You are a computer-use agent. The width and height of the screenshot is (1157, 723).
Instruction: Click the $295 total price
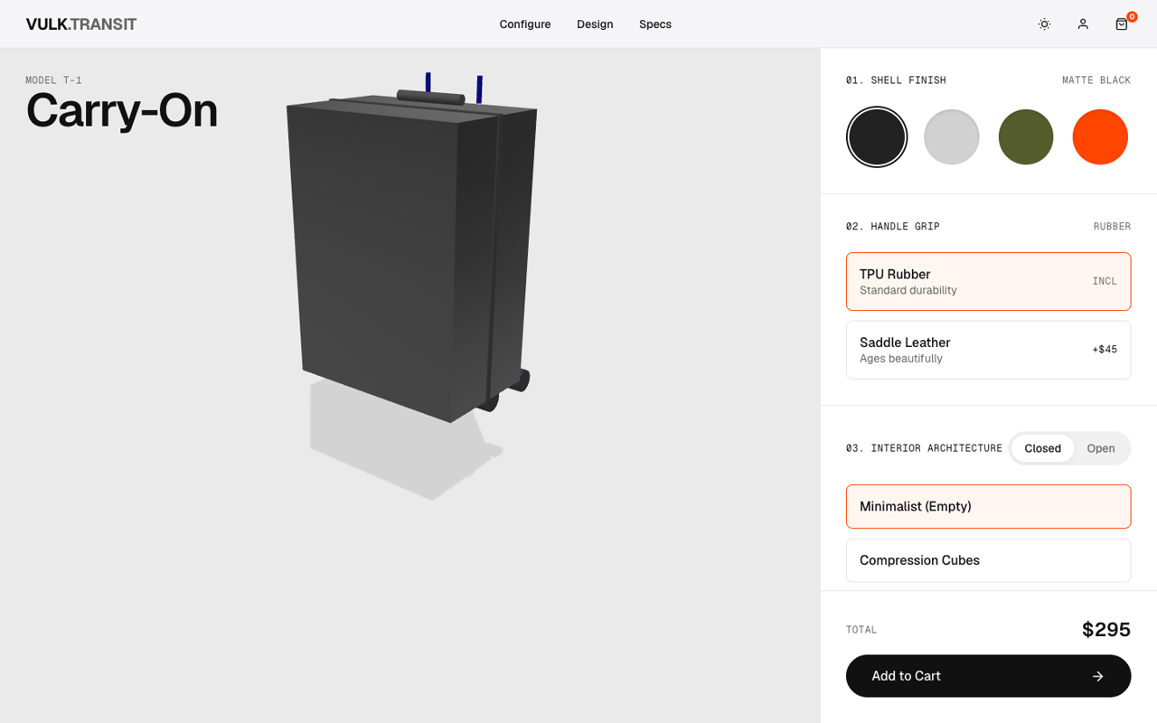[1106, 630]
